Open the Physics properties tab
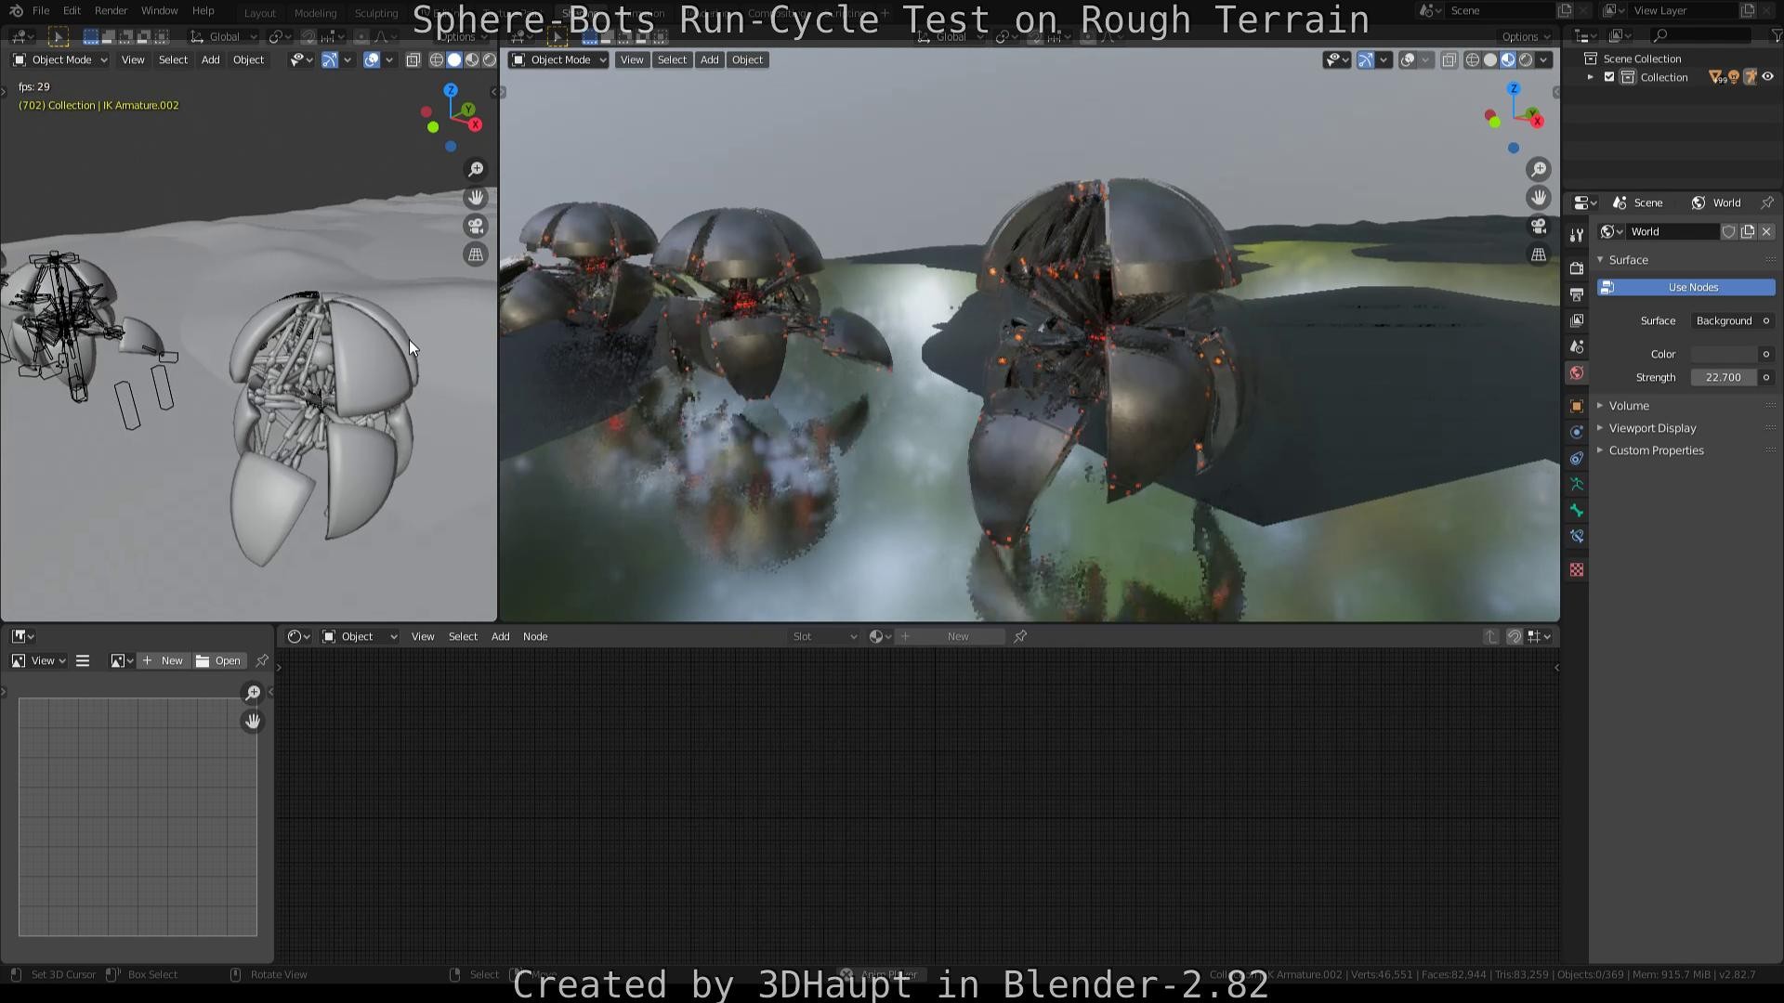Screen dimensions: 1784x1003 (1577, 458)
